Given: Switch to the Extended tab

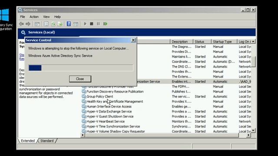Looking at the screenshot, I should point(28,141).
